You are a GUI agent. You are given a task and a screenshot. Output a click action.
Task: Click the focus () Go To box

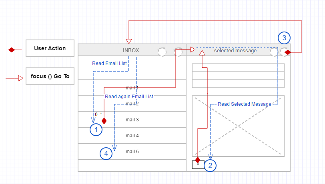tap(50, 76)
